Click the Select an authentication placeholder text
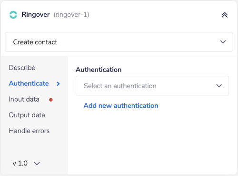The height and width of the screenshot is (176, 238). [x=120, y=86]
